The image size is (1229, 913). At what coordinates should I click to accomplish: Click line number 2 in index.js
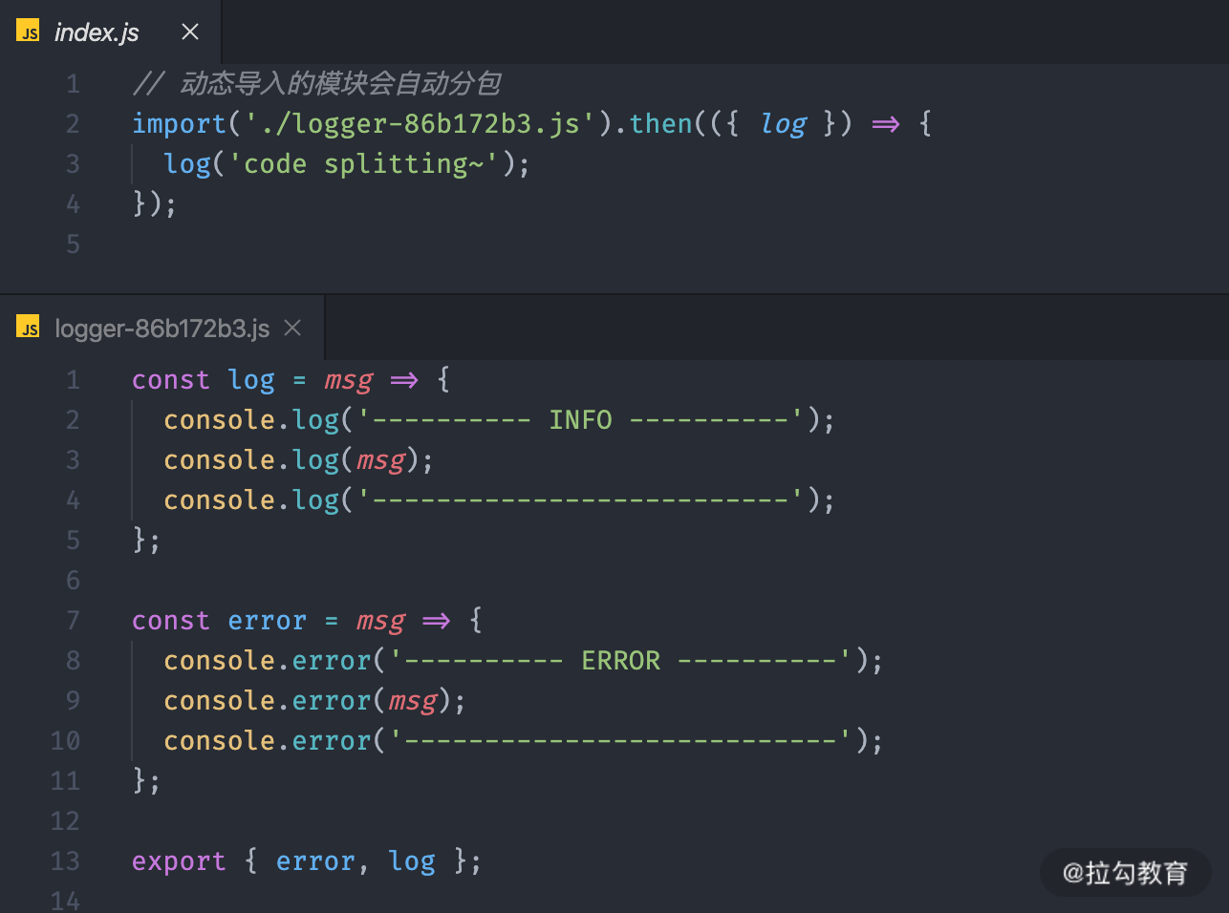tap(73, 124)
